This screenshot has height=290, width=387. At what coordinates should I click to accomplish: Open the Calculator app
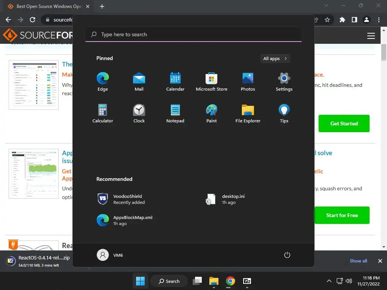[103, 113]
